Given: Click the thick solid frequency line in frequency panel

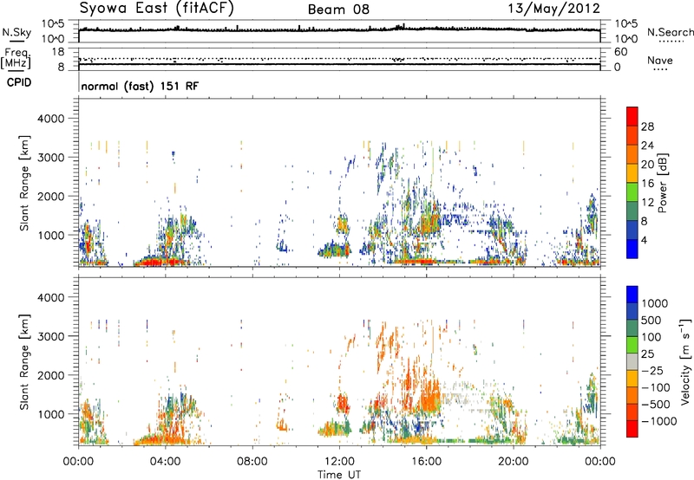Looking at the screenshot, I should (339, 65).
